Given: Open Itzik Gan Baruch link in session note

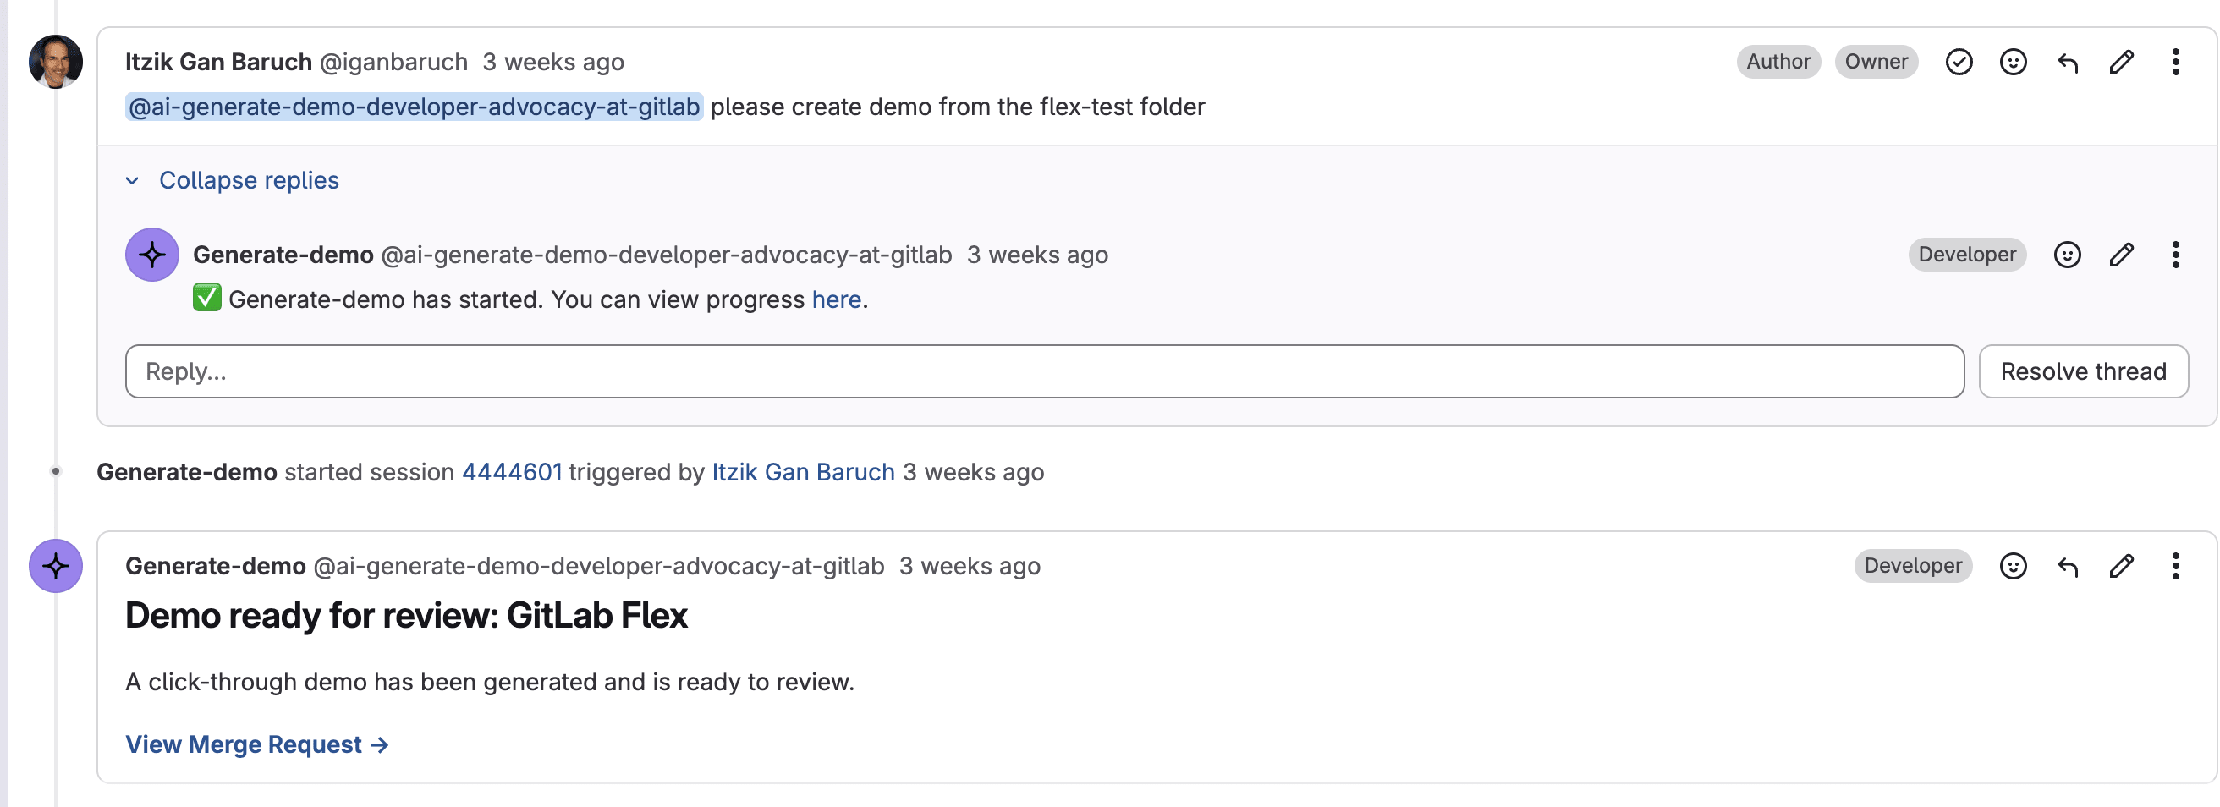Looking at the screenshot, I should pyautogui.click(x=803, y=472).
